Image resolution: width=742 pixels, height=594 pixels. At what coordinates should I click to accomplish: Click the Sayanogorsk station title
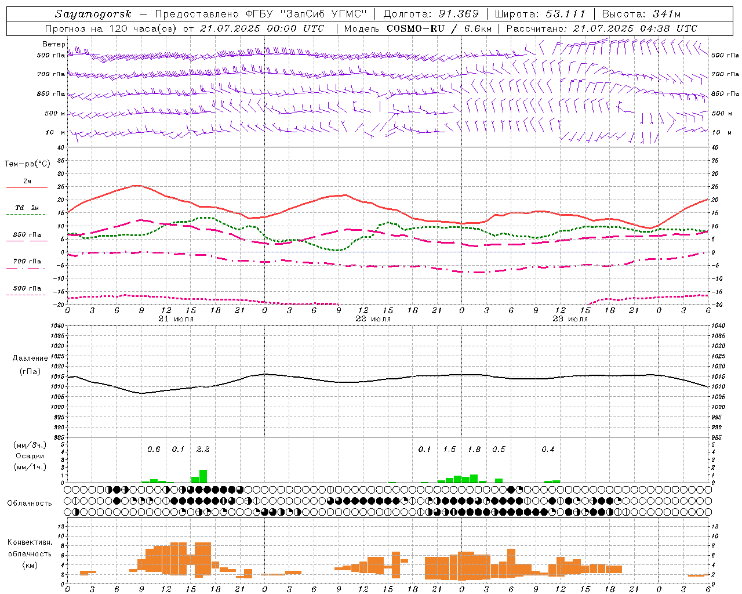93,14
